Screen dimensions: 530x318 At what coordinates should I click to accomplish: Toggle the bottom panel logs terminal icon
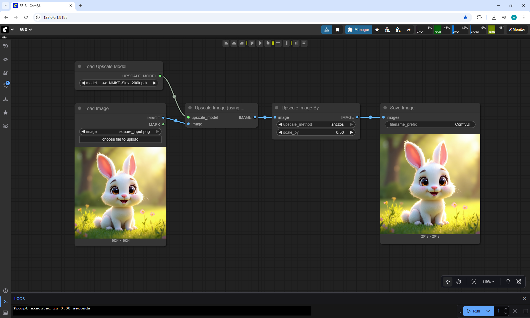6,302
